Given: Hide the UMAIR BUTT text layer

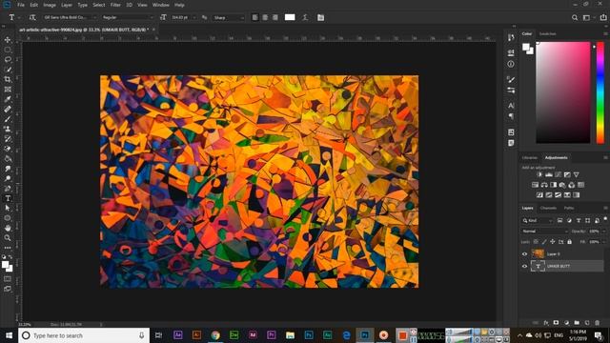Looking at the screenshot, I should tap(524, 267).
